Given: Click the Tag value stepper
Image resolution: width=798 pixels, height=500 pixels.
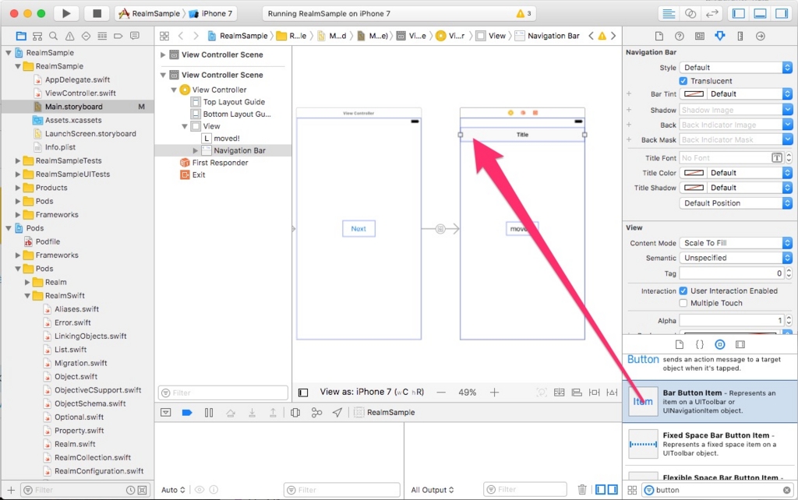Looking at the screenshot, I should pyautogui.click(x=789, y=273).
